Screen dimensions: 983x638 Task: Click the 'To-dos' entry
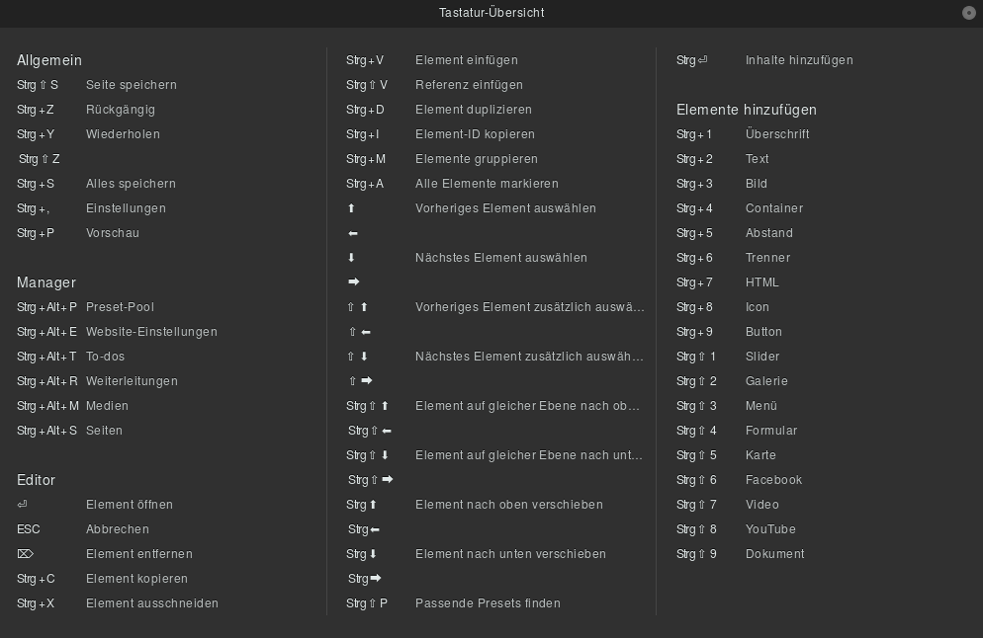[x=105, y=357]
